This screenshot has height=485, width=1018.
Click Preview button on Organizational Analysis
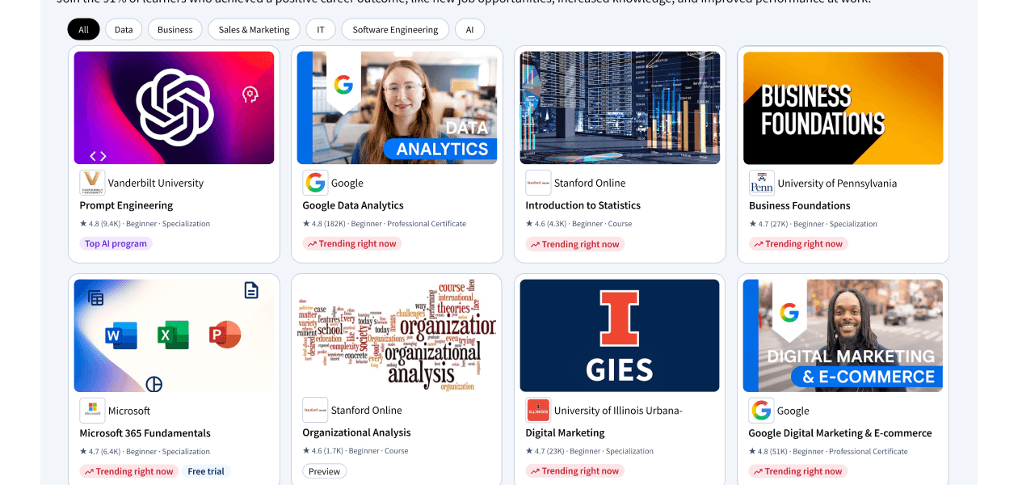pyautogui.click(x=325, y=471)
